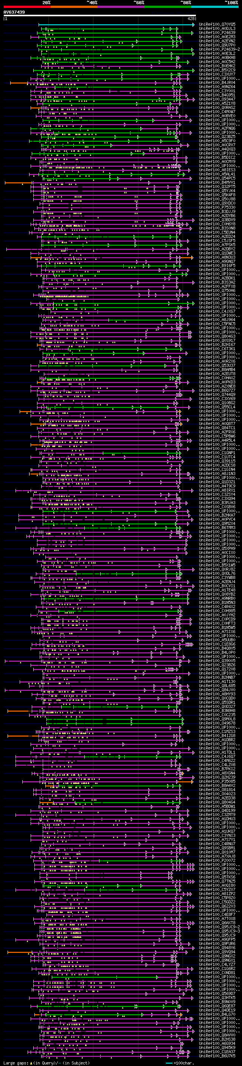Select hit label UniRef100_Q95JC9-3

(219, 931)
